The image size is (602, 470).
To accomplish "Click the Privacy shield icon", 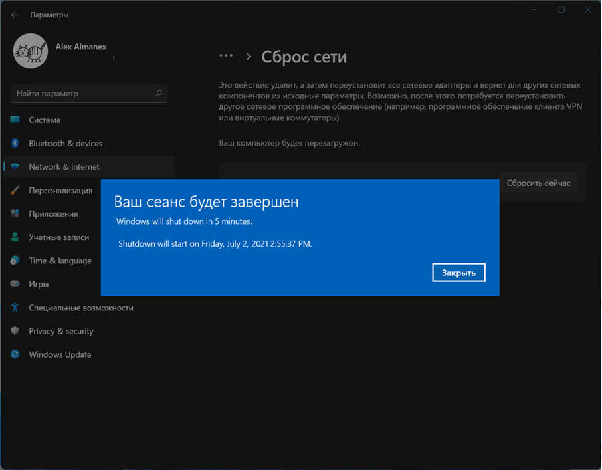I will tap(15, 330).
